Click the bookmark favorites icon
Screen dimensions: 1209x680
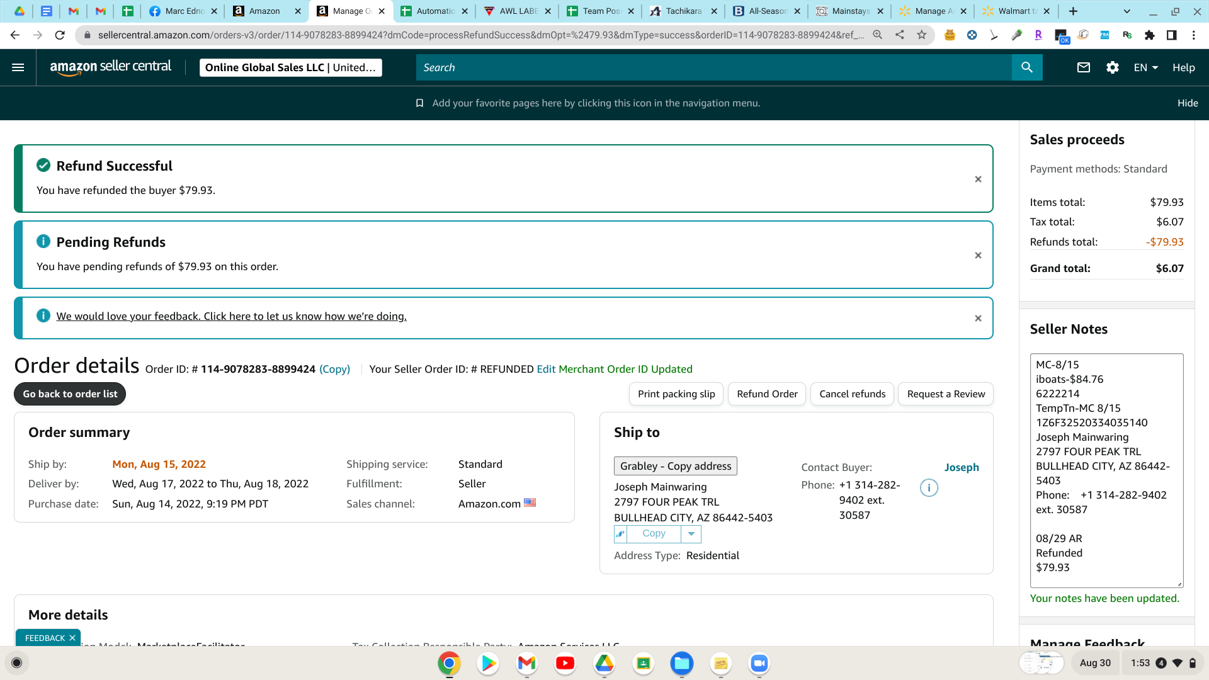[x=420, y=103]
